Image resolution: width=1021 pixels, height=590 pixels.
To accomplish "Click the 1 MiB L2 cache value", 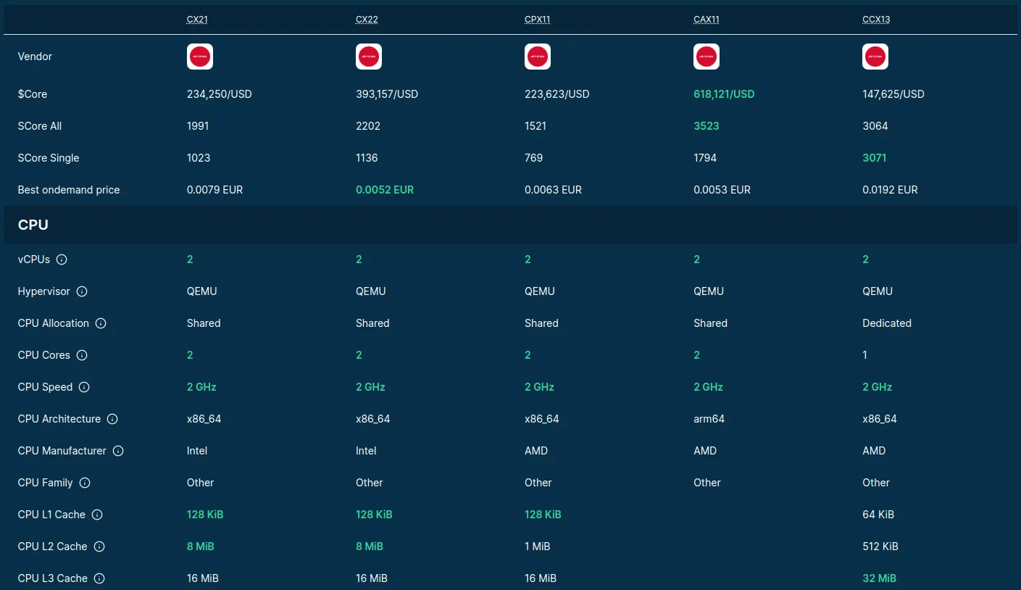I will pos(538,547).
